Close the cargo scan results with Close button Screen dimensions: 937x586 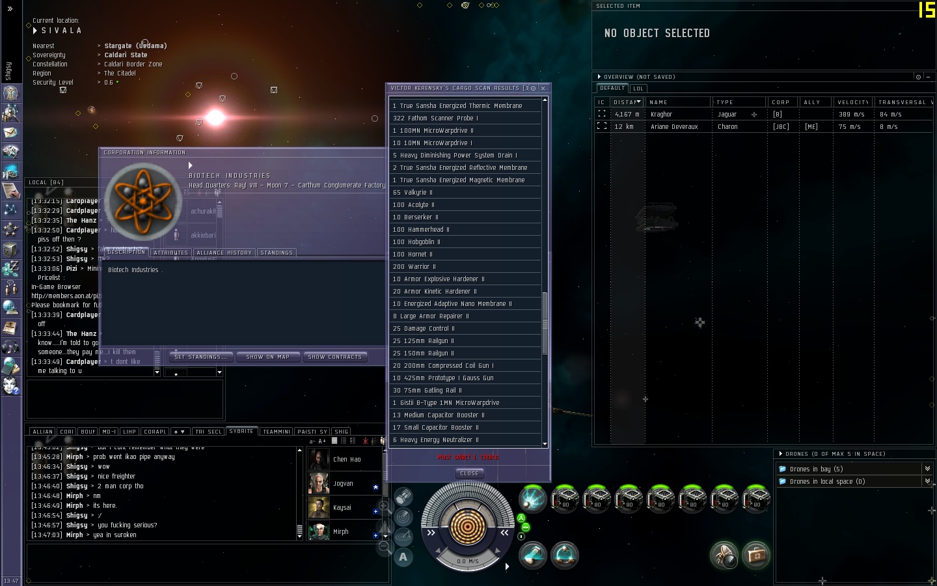(x=469, y=473)
